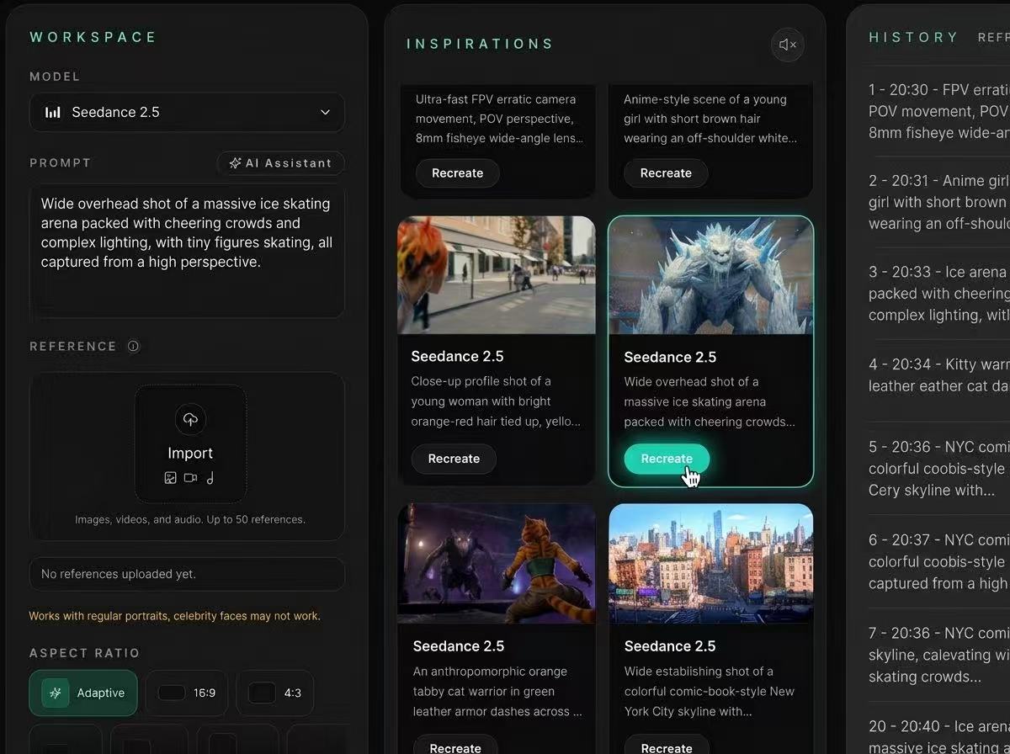Select the 16:9 aspect ratio
1010x754 pixels.
[187, 693]
